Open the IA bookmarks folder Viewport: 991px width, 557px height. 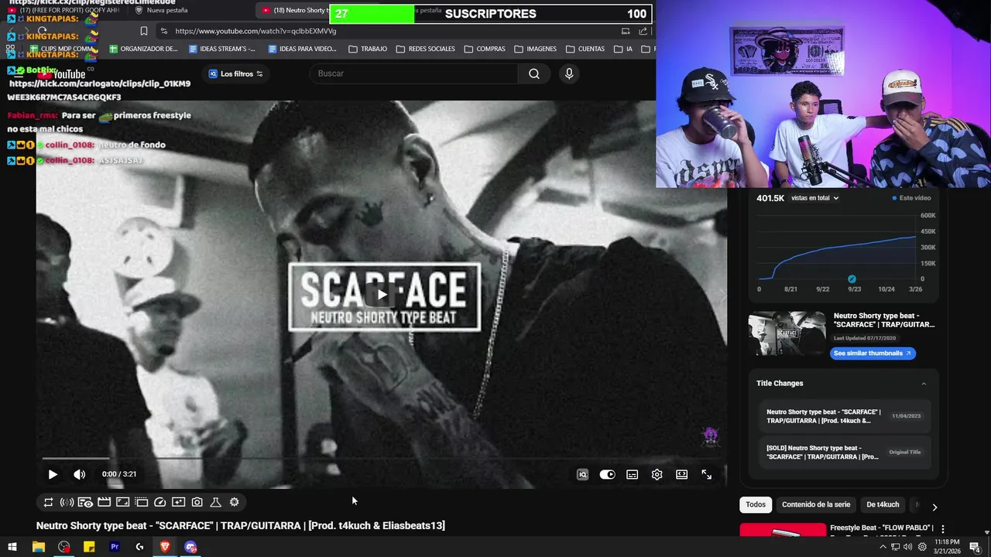[623, 49]
